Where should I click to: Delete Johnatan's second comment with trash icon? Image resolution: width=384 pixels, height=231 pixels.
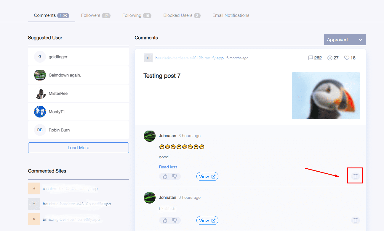coord(356,220)
